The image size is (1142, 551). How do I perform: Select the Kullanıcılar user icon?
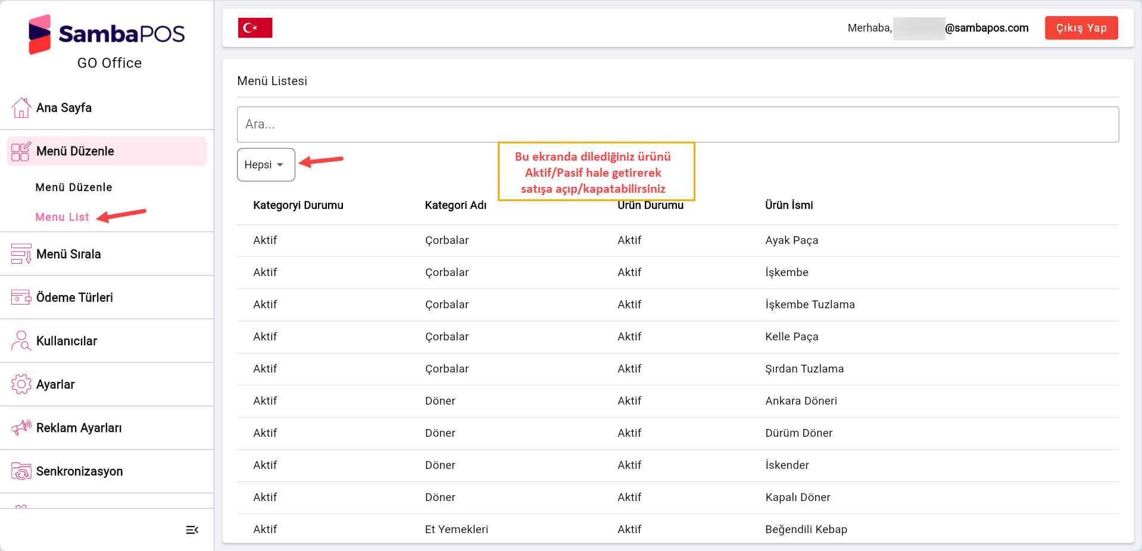tap(21, 341)
